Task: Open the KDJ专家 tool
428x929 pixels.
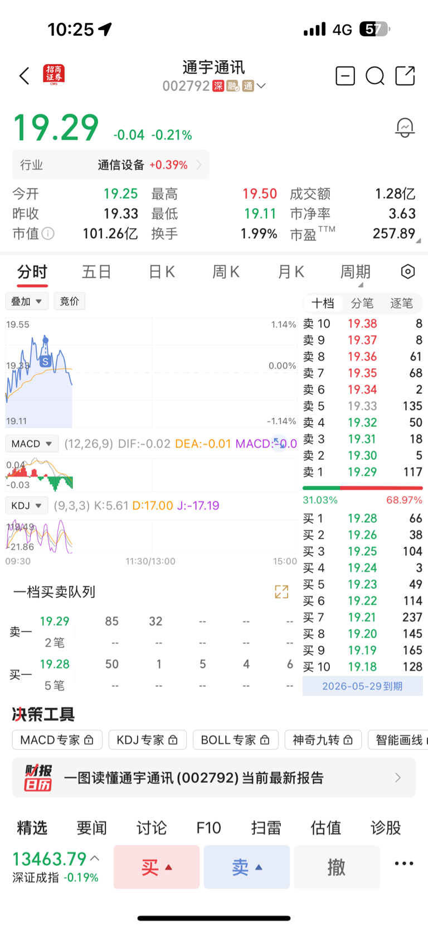Action: coord(148,740)
